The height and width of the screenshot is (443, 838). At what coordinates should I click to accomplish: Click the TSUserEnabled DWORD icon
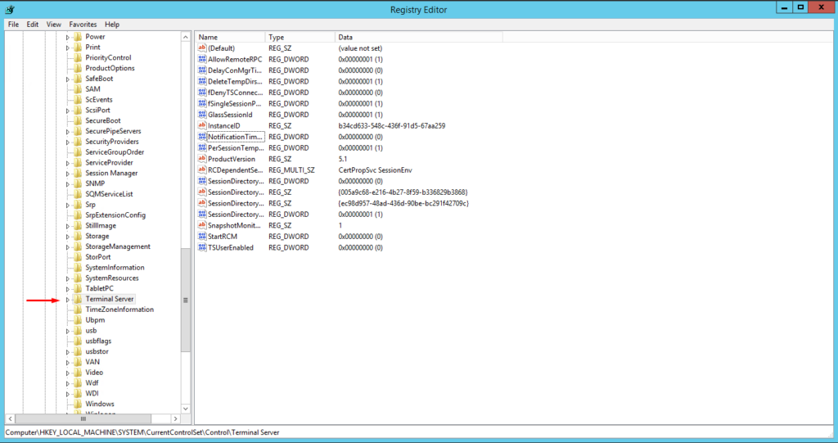[x=202, y=248]
